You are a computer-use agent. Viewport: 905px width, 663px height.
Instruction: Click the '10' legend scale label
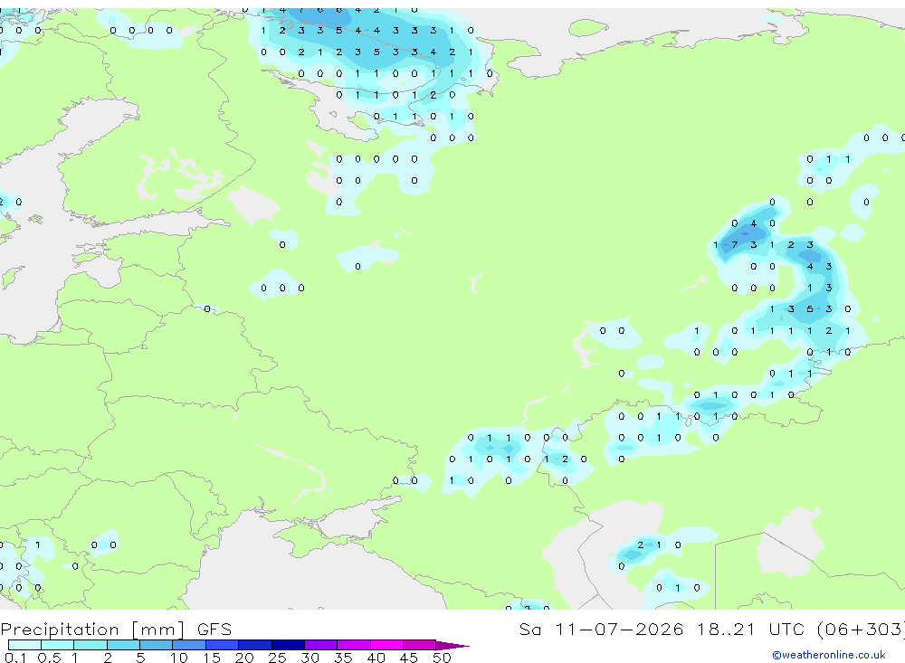click(178, 658)
